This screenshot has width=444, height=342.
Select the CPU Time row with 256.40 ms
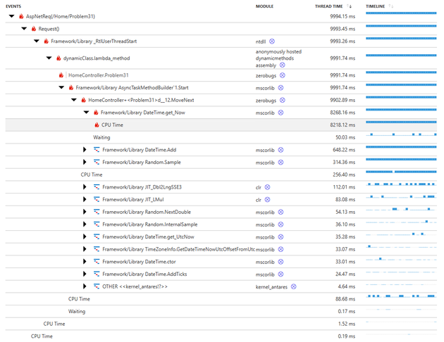[221, 175]
